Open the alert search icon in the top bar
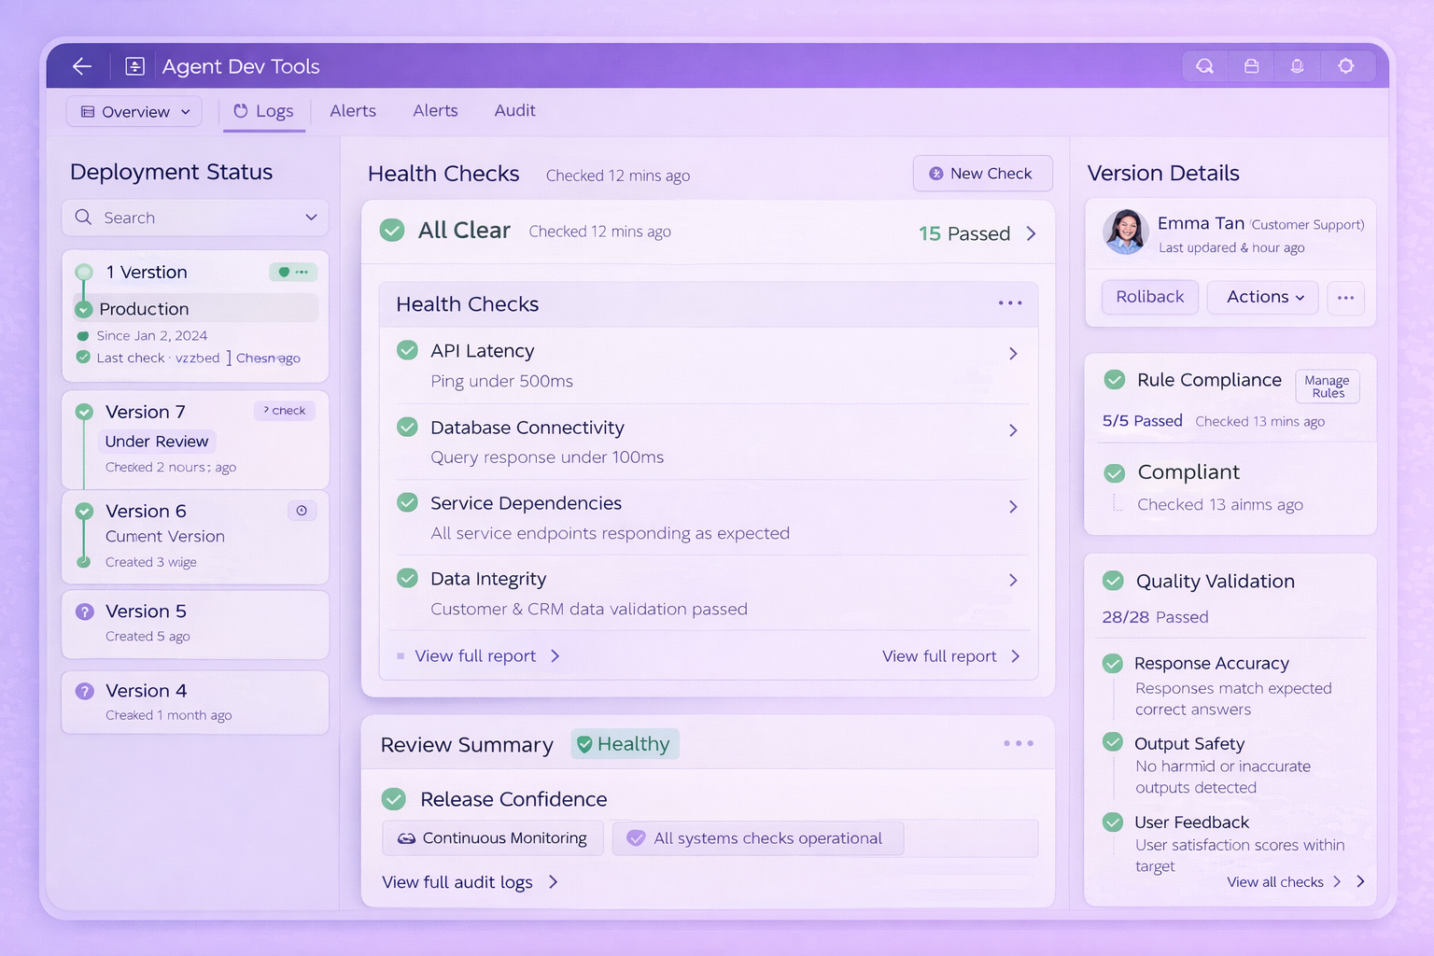Viewport: 1434px width, 956px height. [1204, 65]
